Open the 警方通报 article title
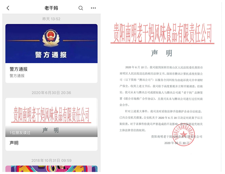225x174 pixels. 19,69
